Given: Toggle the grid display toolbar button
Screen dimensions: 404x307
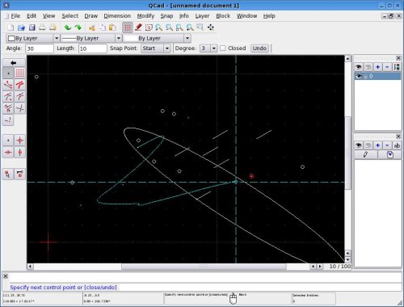Looking at the screenshot, I should tap(128, 27).
